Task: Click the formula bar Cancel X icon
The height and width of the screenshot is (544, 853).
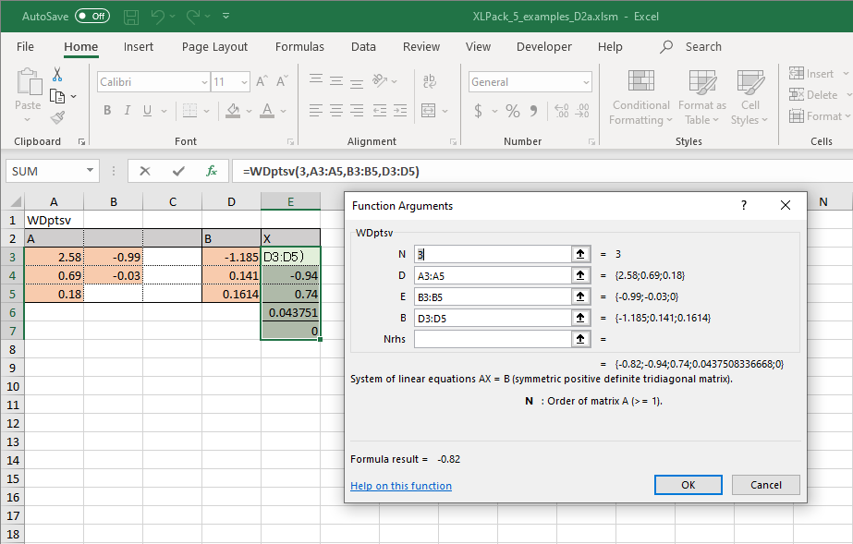Action: (x=145, y=171)
